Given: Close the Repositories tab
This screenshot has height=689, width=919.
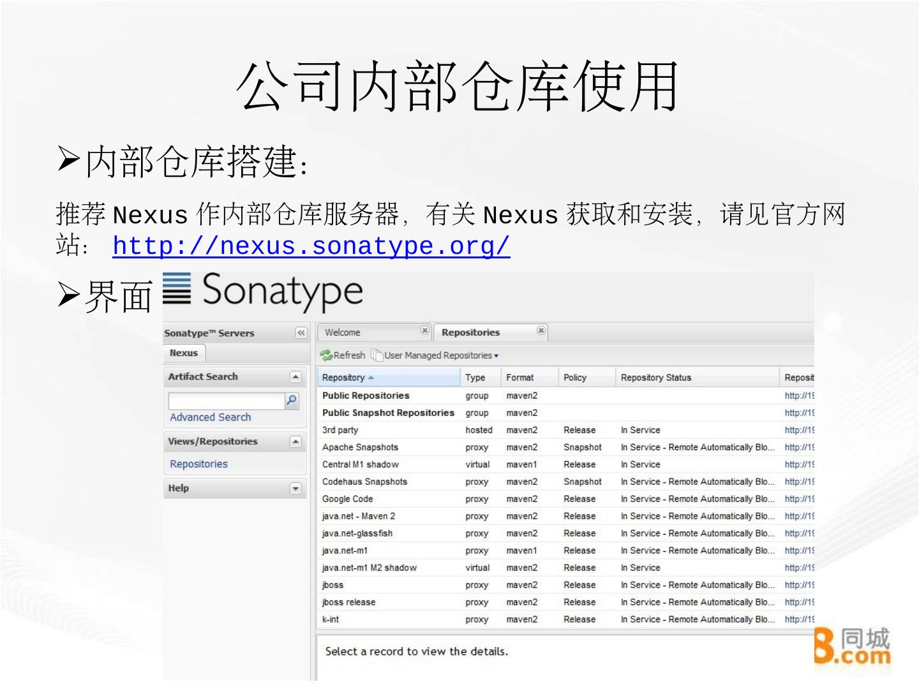Looking at the screenshot, I should point(541,330).
